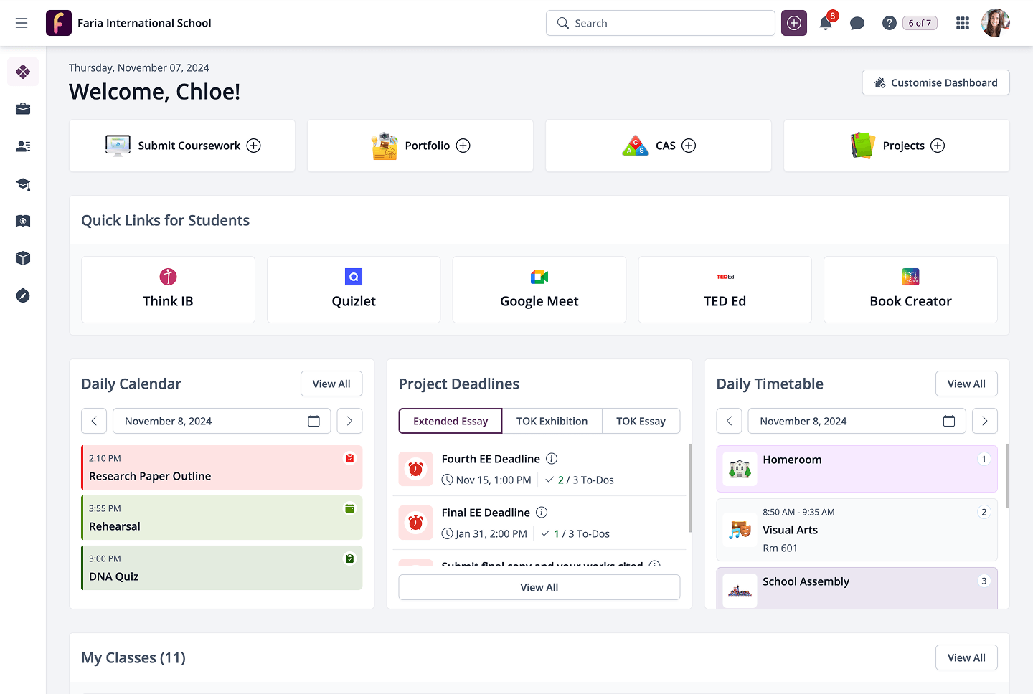Screen dimensions: 1033x694
Task: Open the graduation cap sidebar icon
Action: (23, 184)
